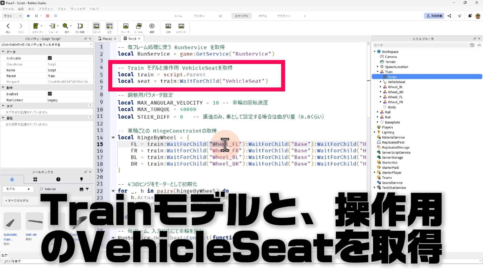Expand the Wheel_FL model node
The width and height of the screenshot is (483, 272).
(380, 97)
